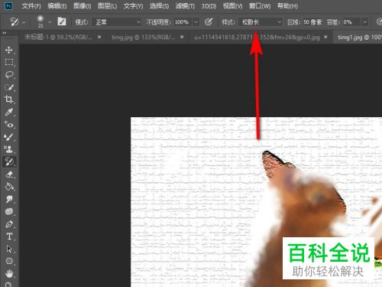This screenshot has width=382, height=287.
Task: Click the 不透明度 100% input field
Action: [x=183, y=22]
